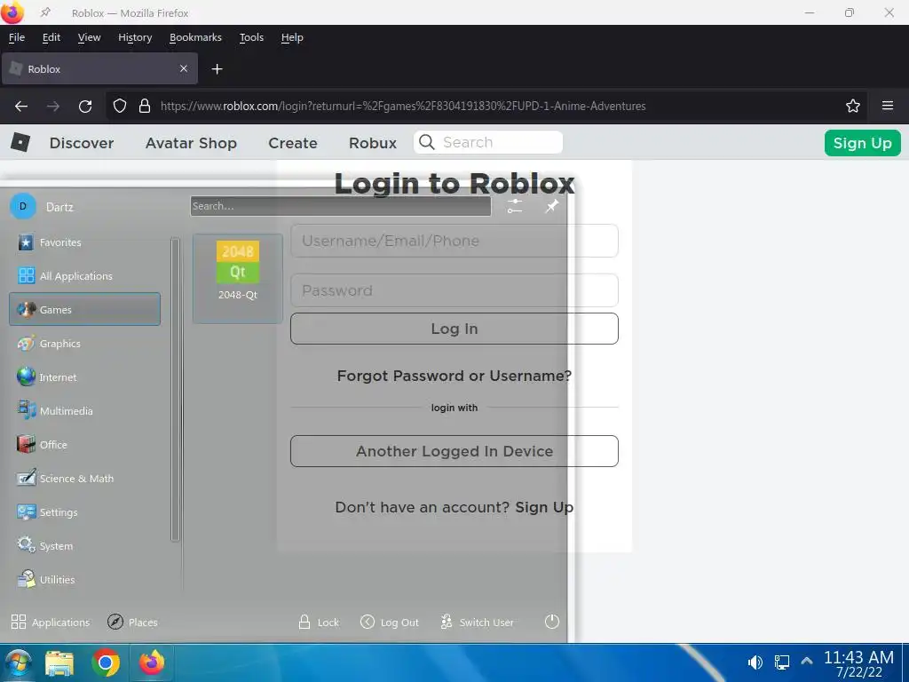Viewport: 909px width, 682px height.
Task: Click the Log In button
Action: (x=454, y=329)
